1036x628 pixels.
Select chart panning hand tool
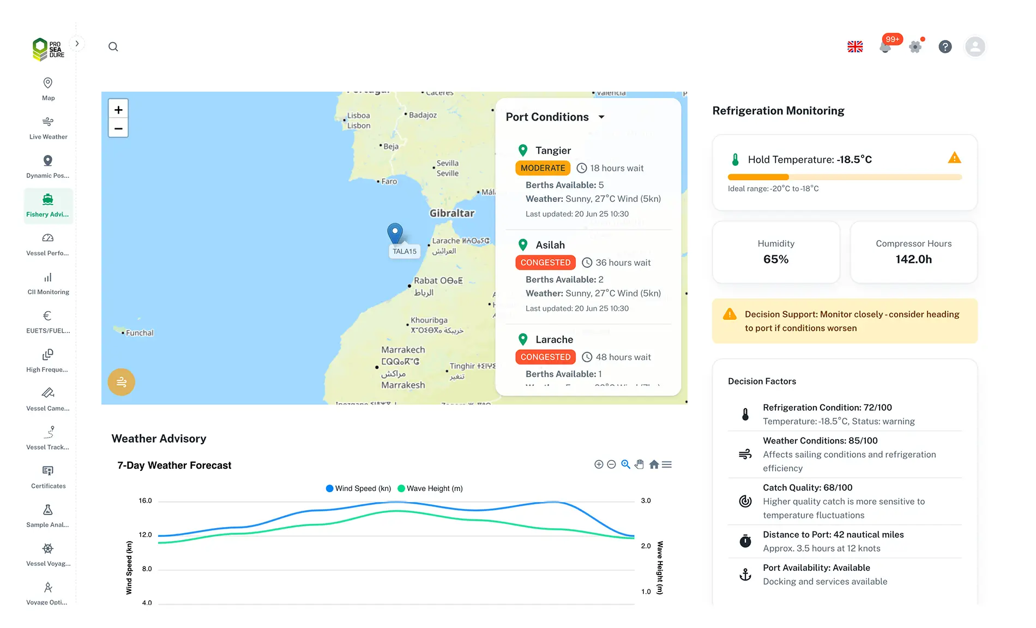(640, 464)
